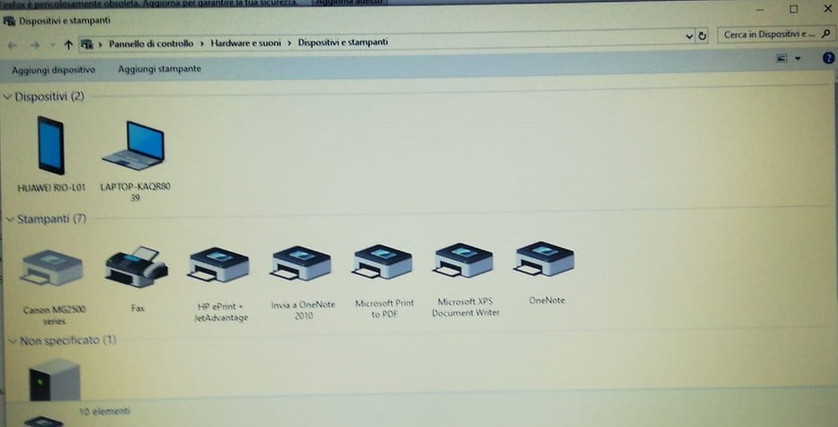The height and width of the screenshot is (427, 838).
Task: Select Microsoft Print to PDF printer
Action: click(383, 261)
